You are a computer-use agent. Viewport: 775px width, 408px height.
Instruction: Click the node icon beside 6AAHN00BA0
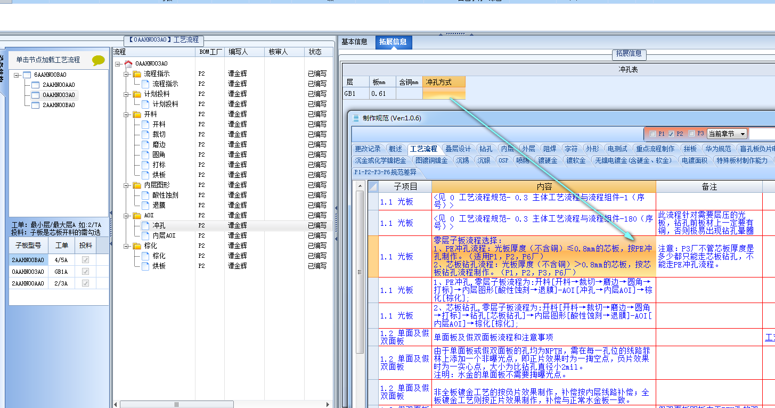pos(27,75)
